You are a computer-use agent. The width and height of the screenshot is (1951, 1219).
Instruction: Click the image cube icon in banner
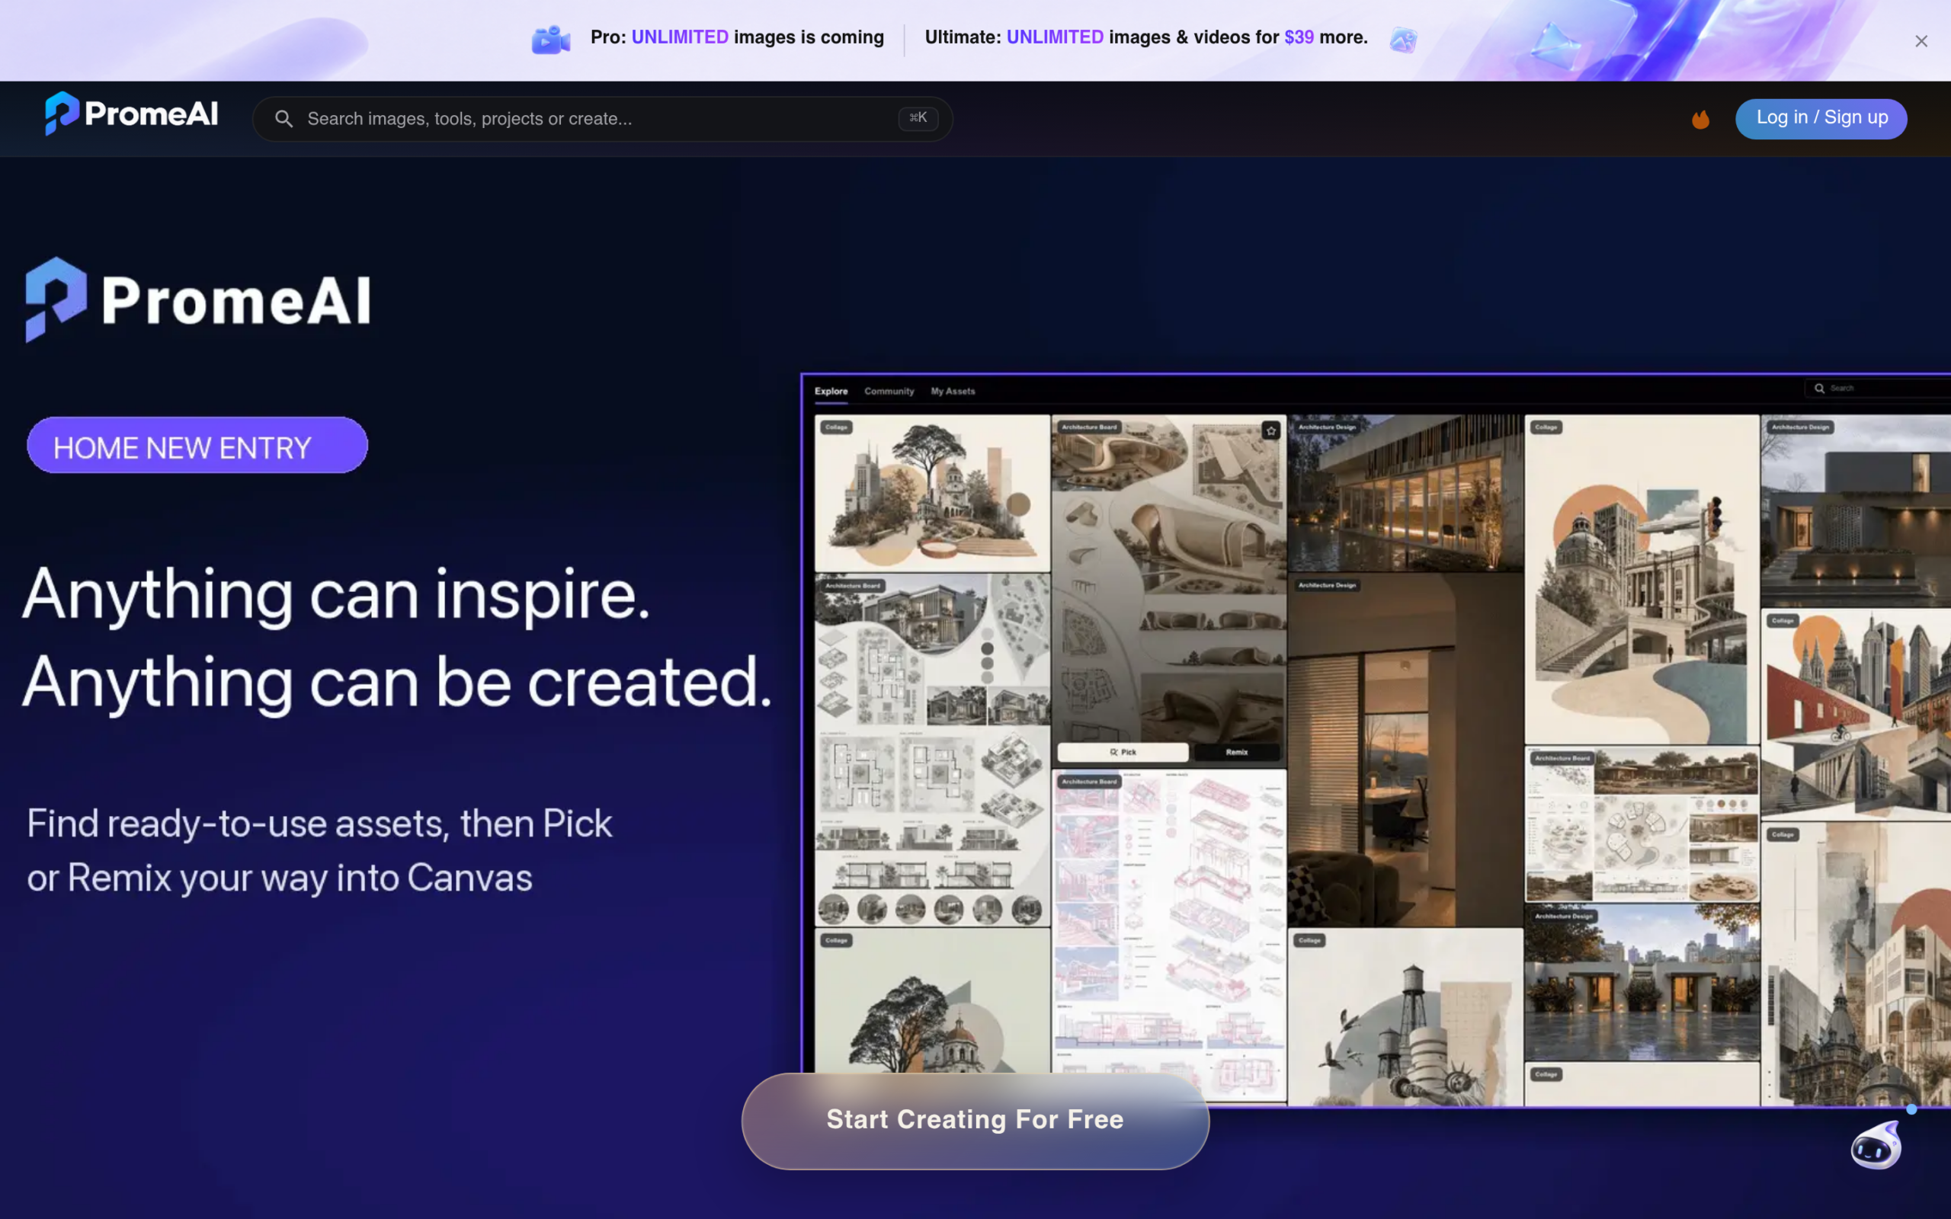click(1404, 39)
